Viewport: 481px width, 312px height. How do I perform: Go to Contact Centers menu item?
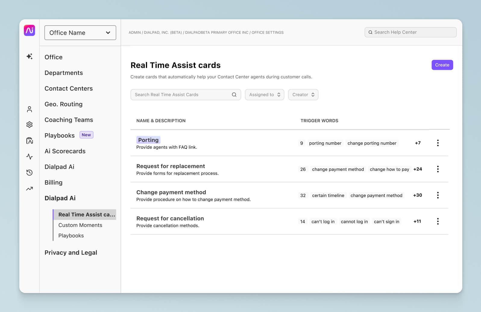(x=69, y=88)
